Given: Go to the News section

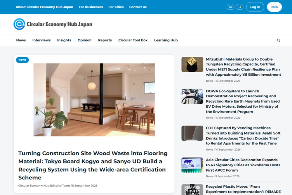Looking at the screenshot, I should (x=21, y=40).
